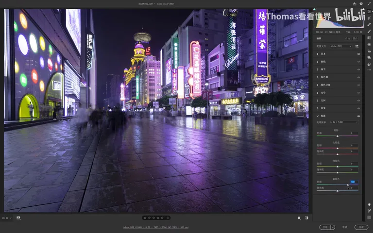Select the Crop tool icon
The height and width of the screenshot is (233, 373).
point(369,18)
